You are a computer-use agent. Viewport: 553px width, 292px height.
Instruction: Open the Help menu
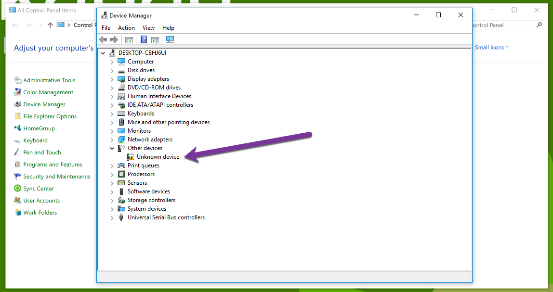[x=168, y=28]
